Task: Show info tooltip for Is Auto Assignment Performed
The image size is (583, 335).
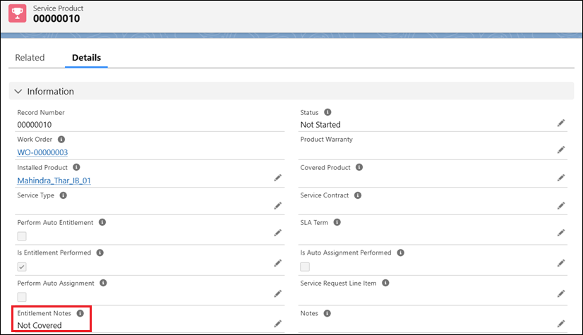Action: [x=400, y=252]
